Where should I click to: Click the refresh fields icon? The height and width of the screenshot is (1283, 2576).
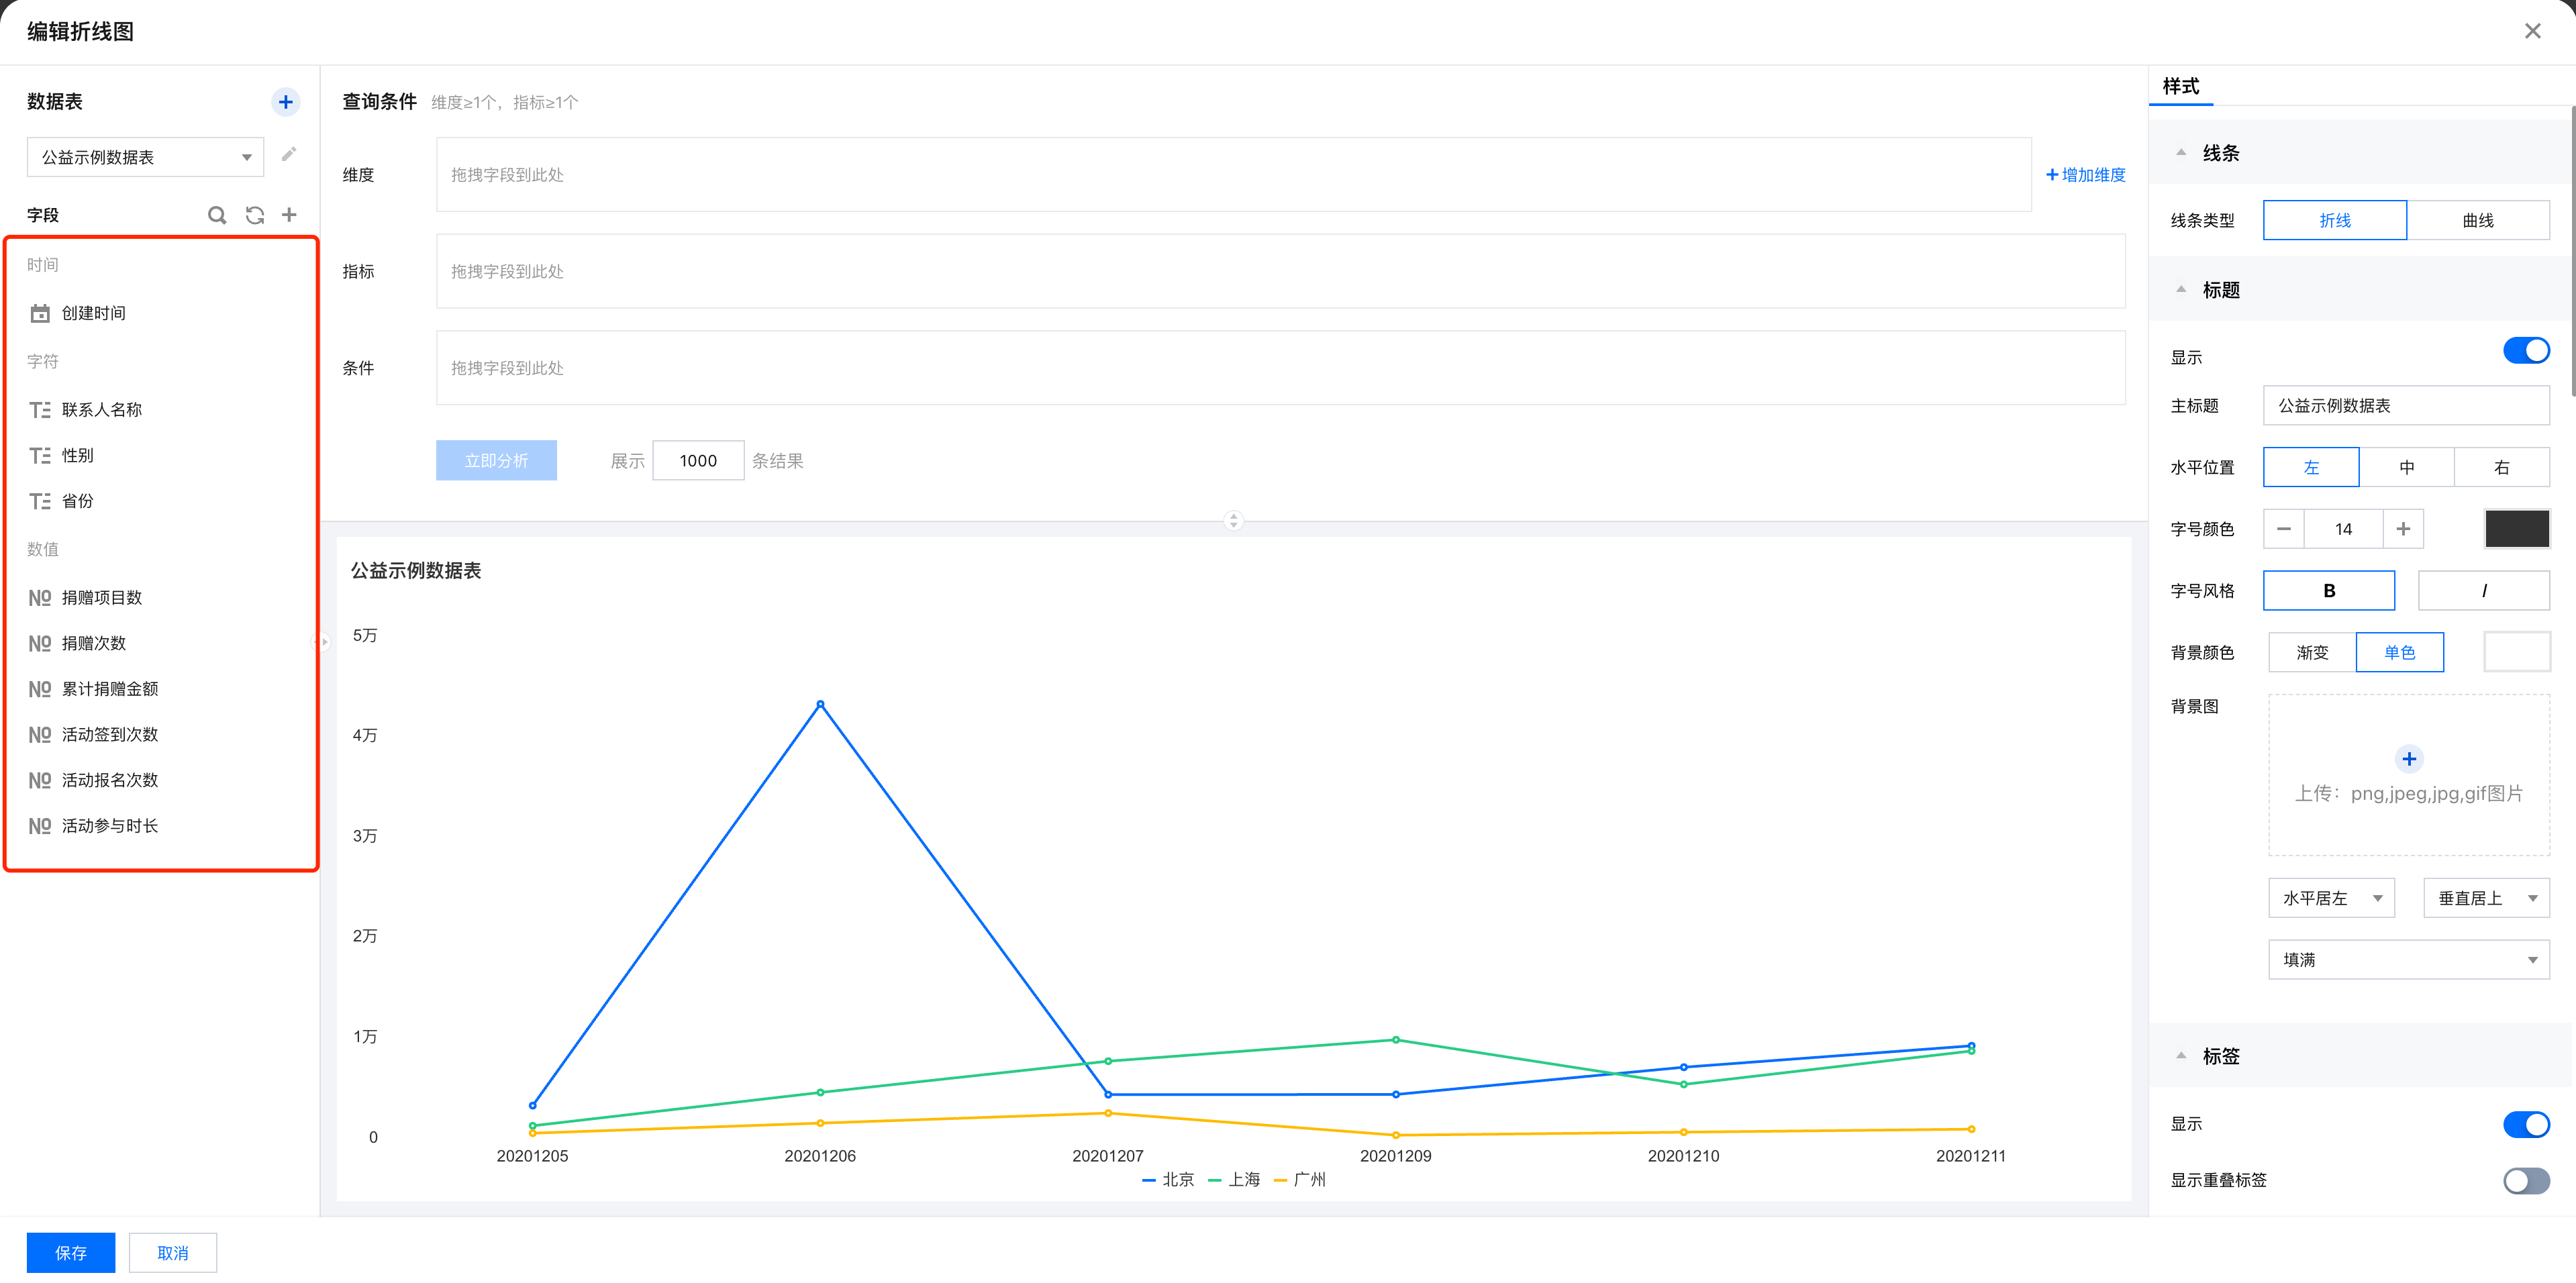coord(254,215)
